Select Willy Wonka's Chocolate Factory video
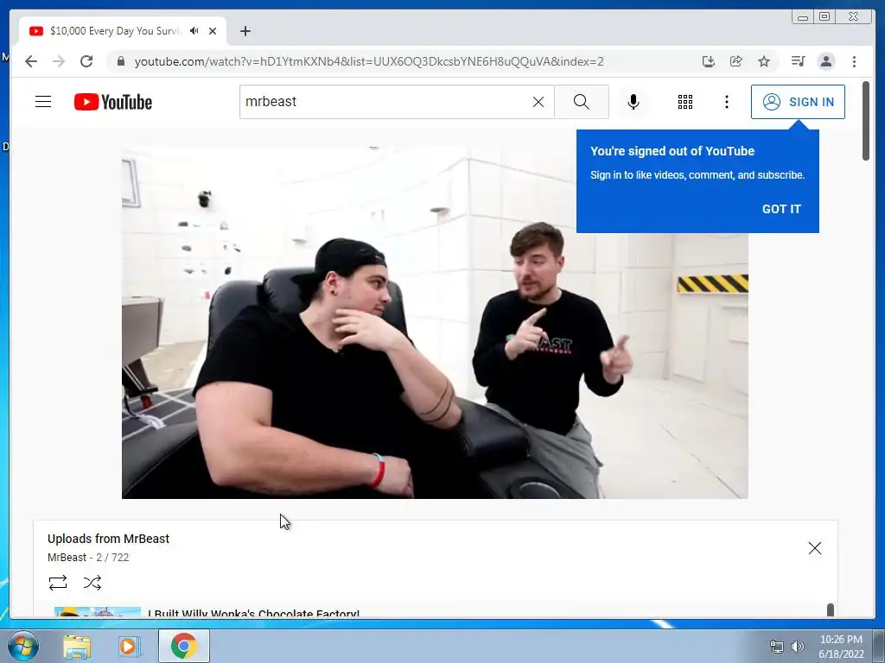This screenshot has height=663, width=885. click(253, 614)
